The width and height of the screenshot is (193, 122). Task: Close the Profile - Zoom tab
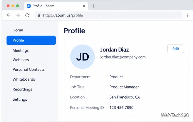pyautogui.click(x=84, y=6)
